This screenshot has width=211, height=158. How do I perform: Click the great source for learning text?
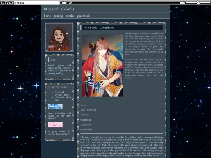59,133
